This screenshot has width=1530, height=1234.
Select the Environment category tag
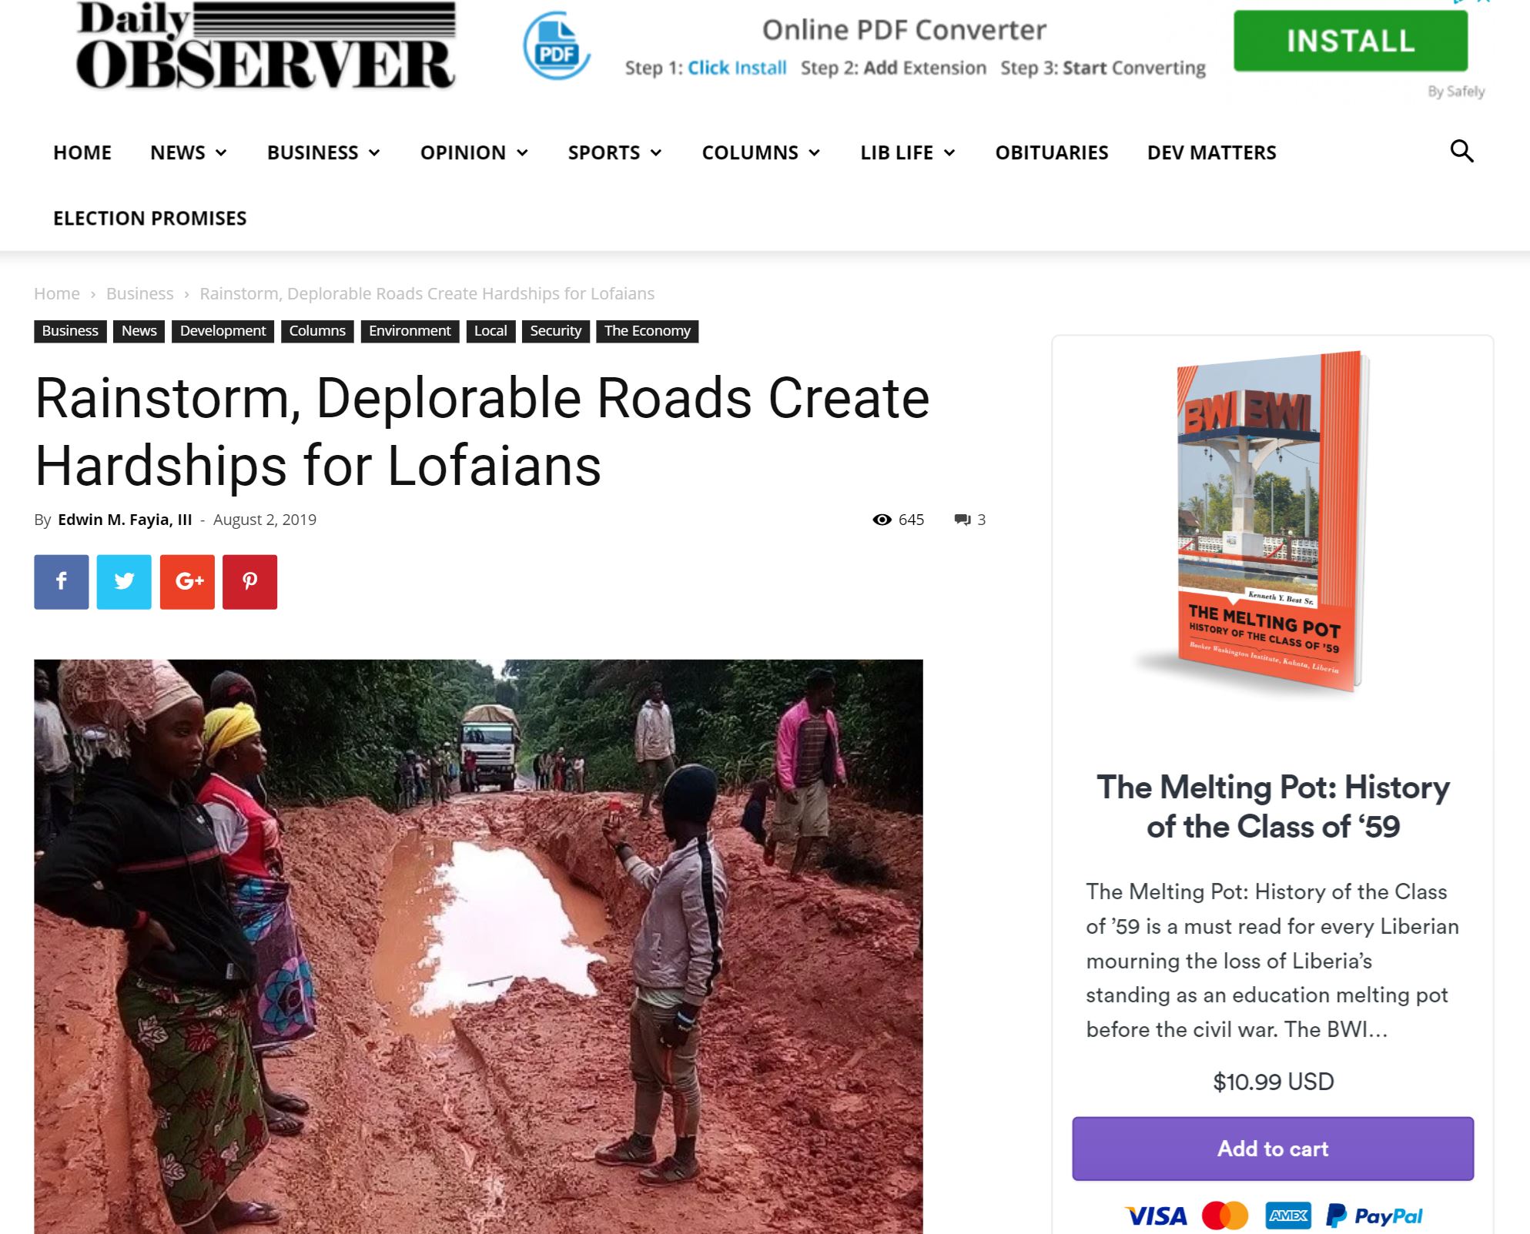tap(410, 331)
